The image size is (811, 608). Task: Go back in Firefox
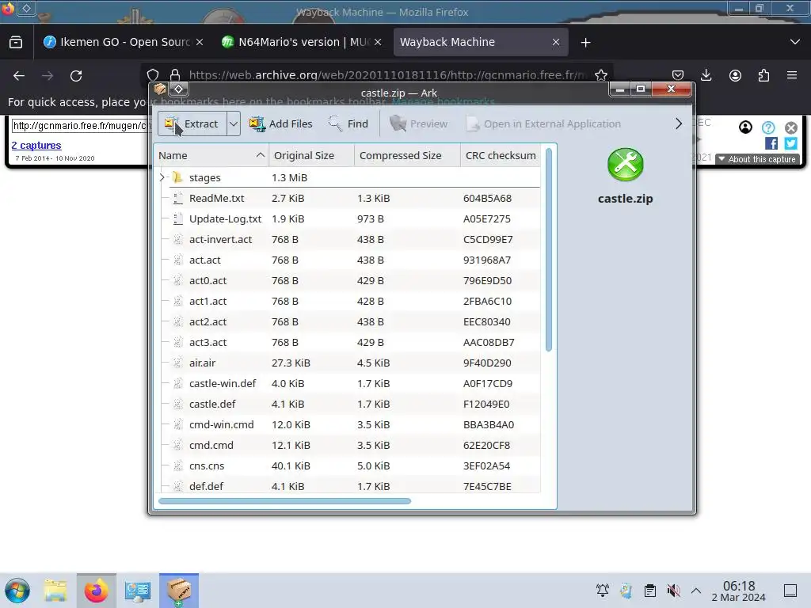coord(19,76)
